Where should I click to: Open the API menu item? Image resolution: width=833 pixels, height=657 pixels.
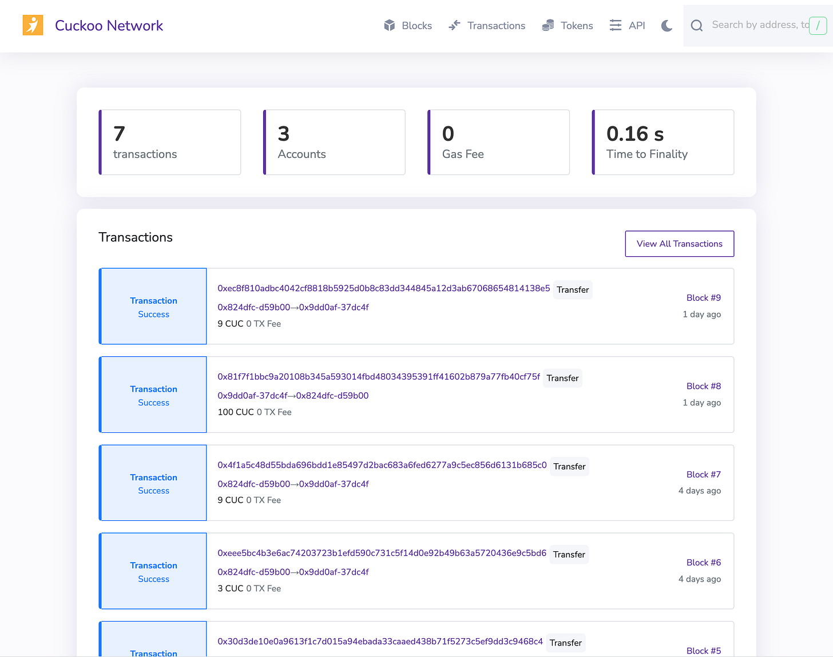point(637,26)
